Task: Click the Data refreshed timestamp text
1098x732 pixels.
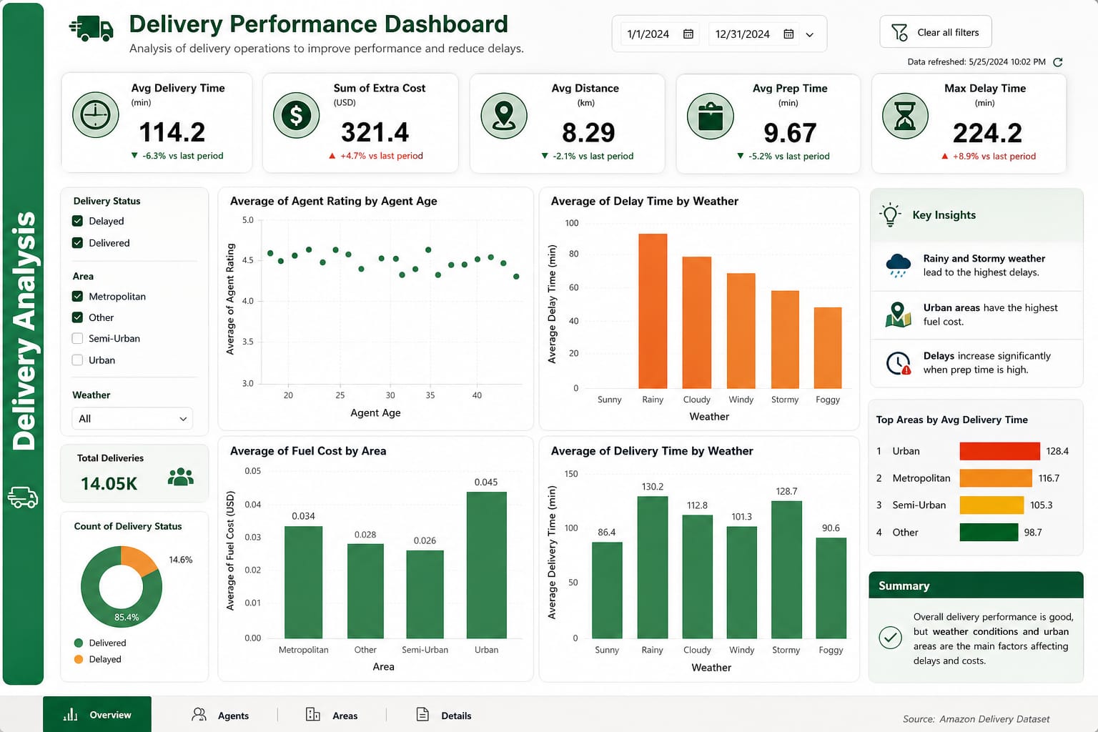Action: (x=976, y=62)
